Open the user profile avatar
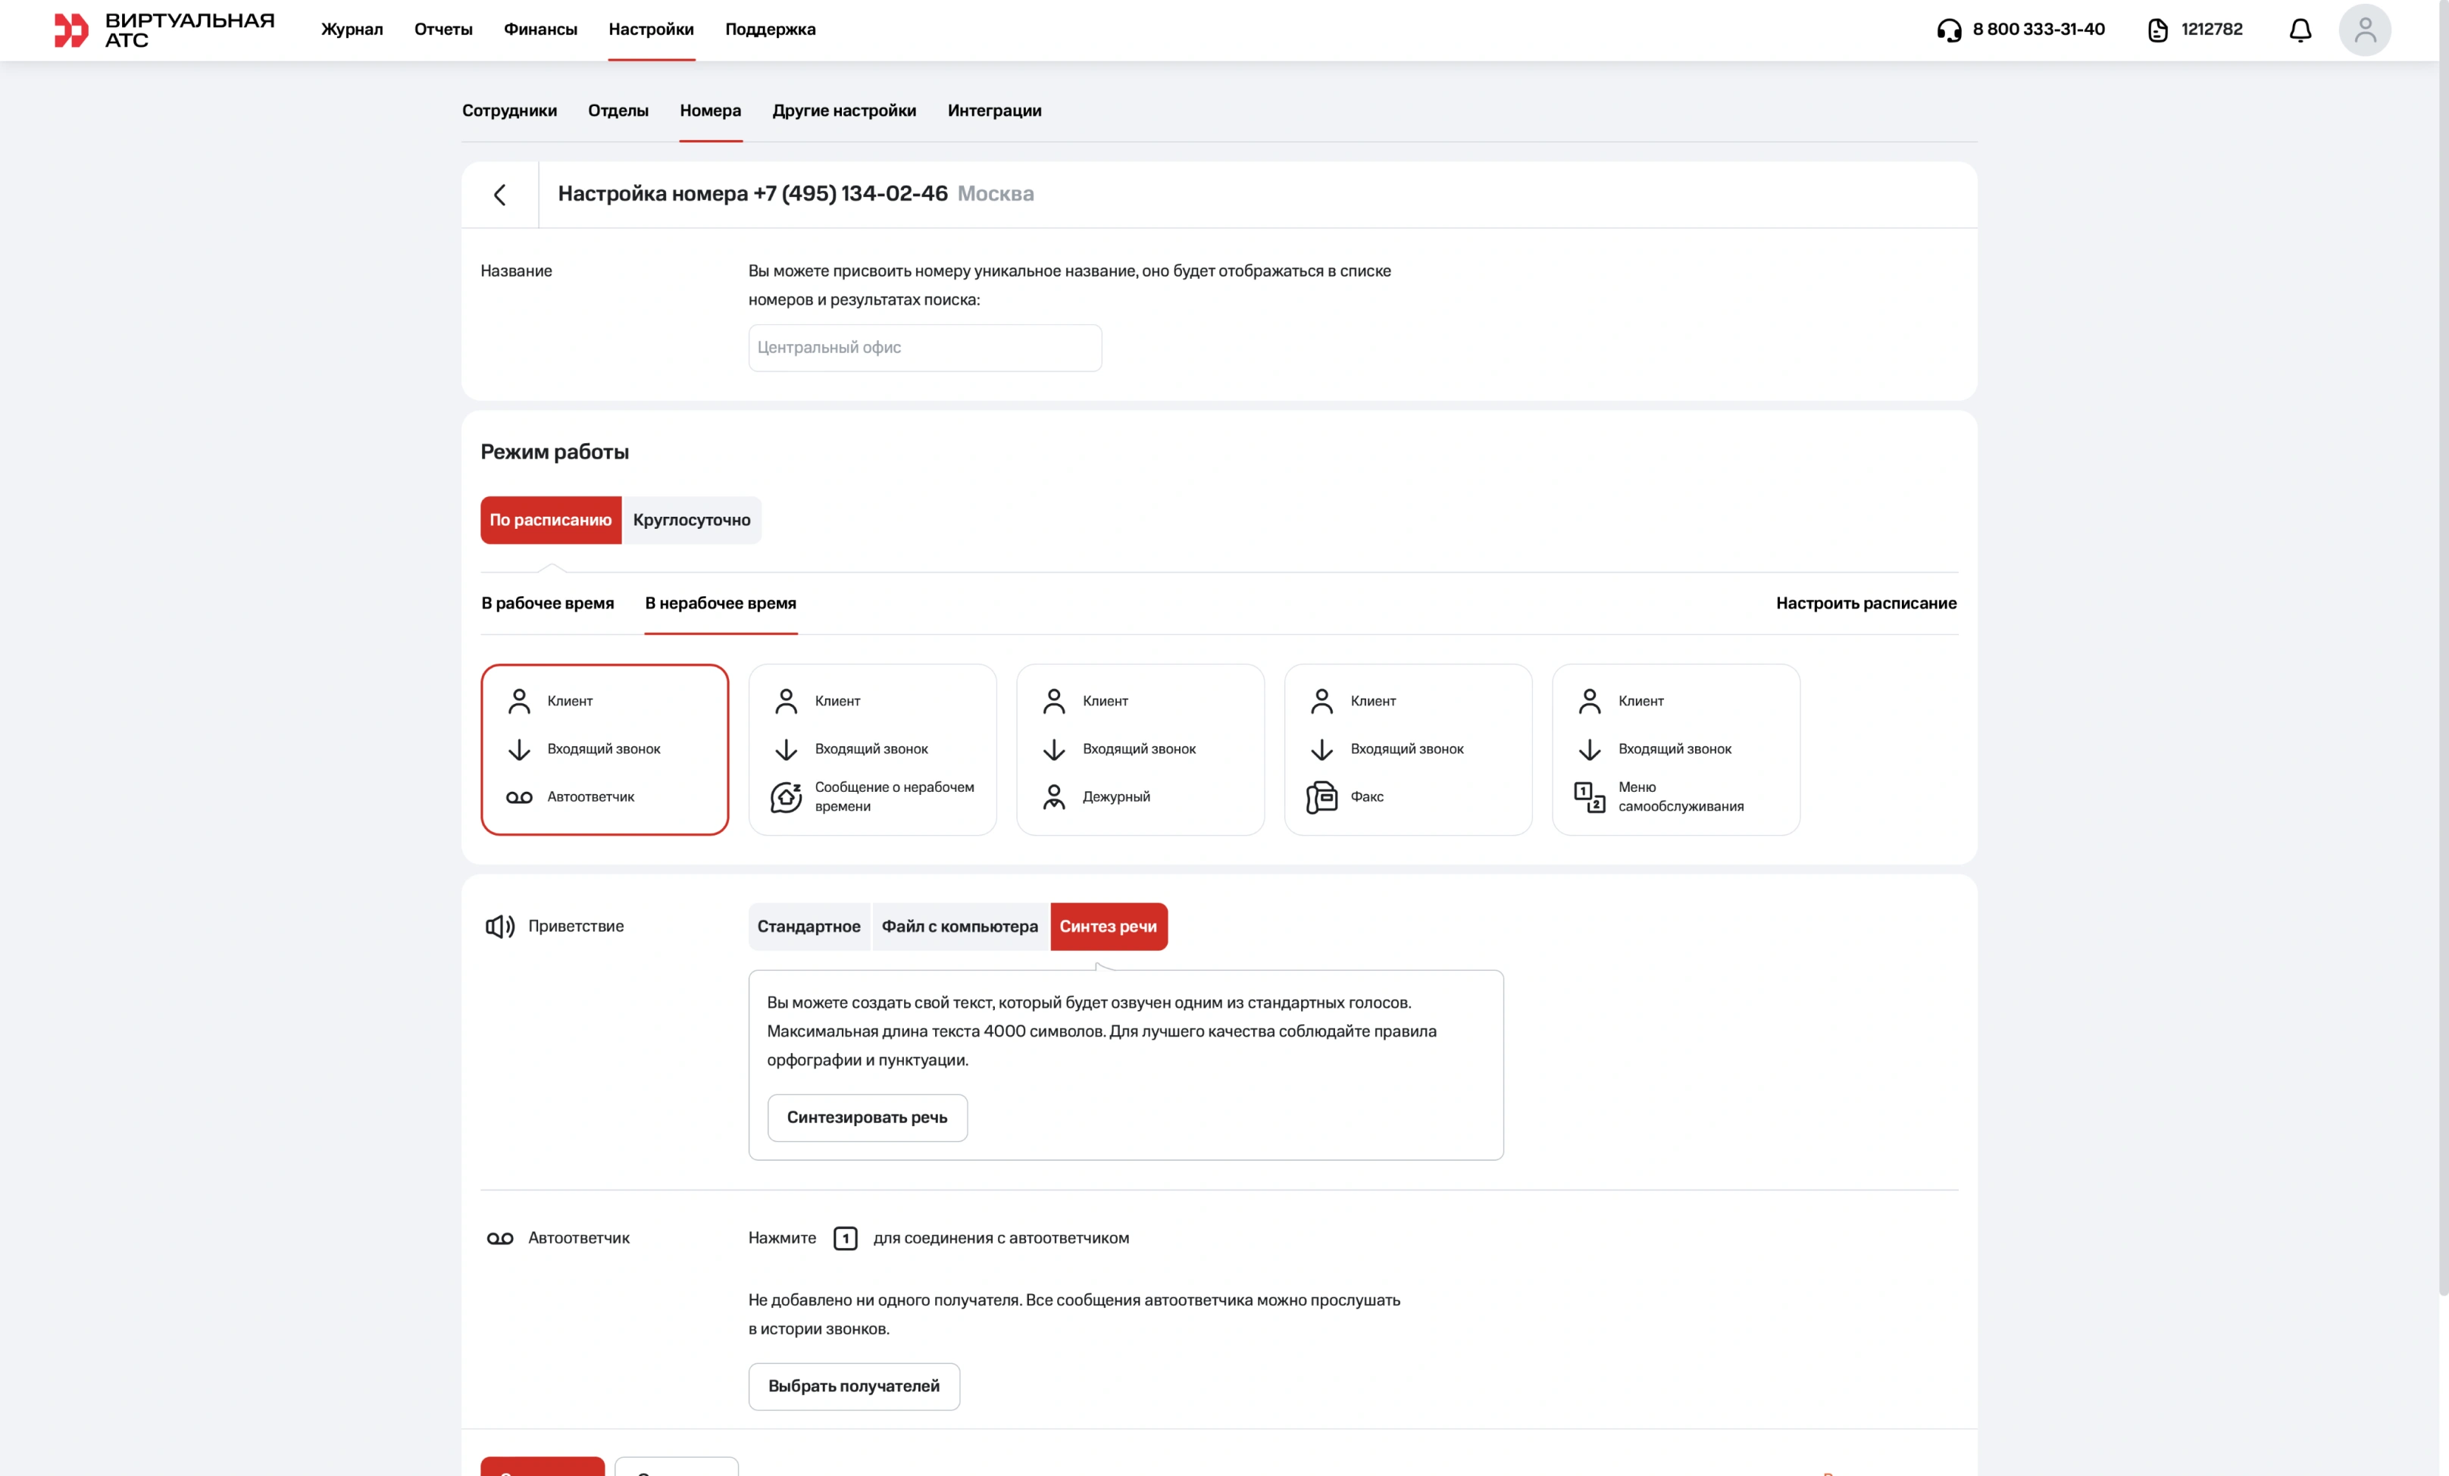The image size is (2449, 1476). [2365, 30]
